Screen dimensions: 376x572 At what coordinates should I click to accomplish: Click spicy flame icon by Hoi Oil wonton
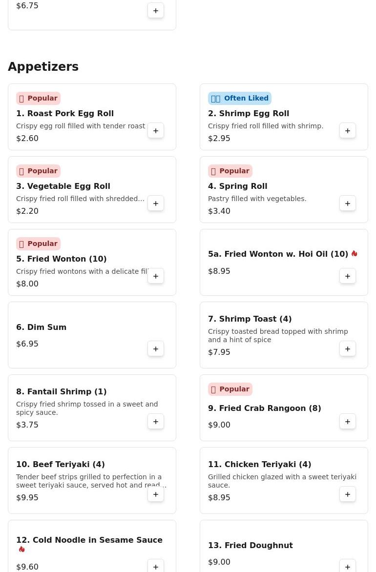[355, 254]
